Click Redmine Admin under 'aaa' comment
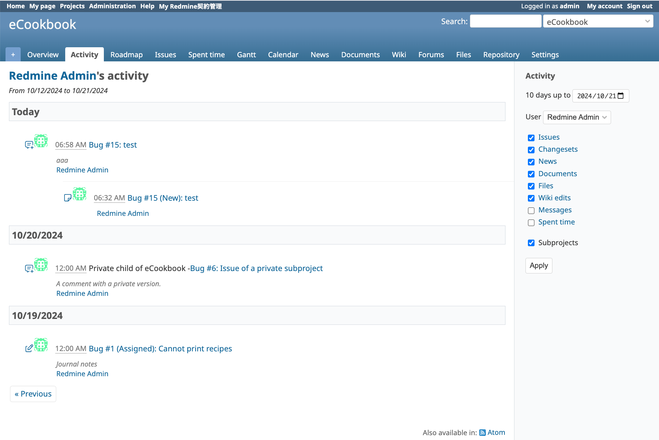Viewport: 659px width, 440px height. pyautogui.click(x=82, y=170)
